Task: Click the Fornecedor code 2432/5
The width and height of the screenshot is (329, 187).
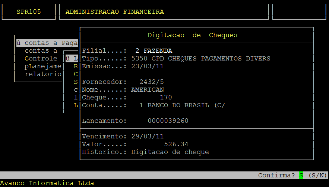Action: [152, 82]
